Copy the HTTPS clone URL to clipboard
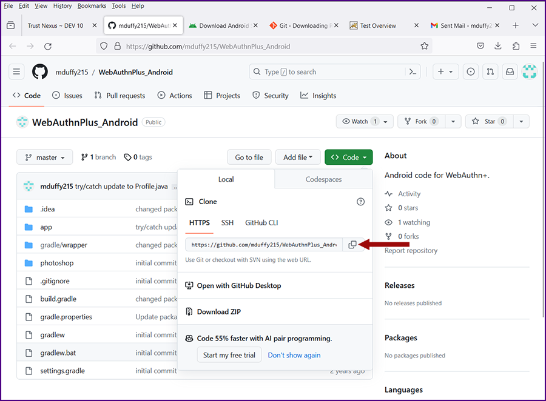The image size is (546, 401). pyautogui.click(x=352, y=245)
